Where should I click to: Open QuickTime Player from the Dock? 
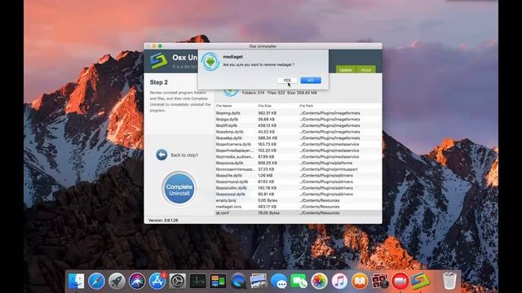coord(238,281)
